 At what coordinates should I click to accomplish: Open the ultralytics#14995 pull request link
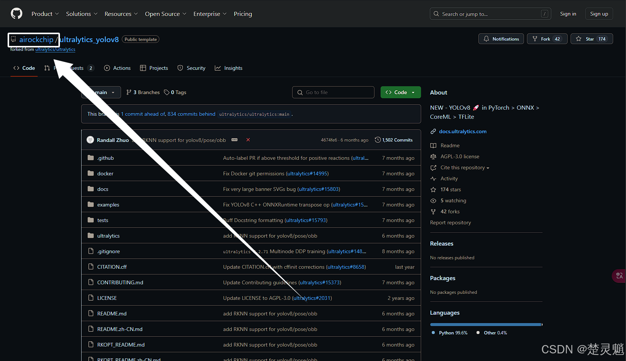pyautogui.click(x=307, y=173)
